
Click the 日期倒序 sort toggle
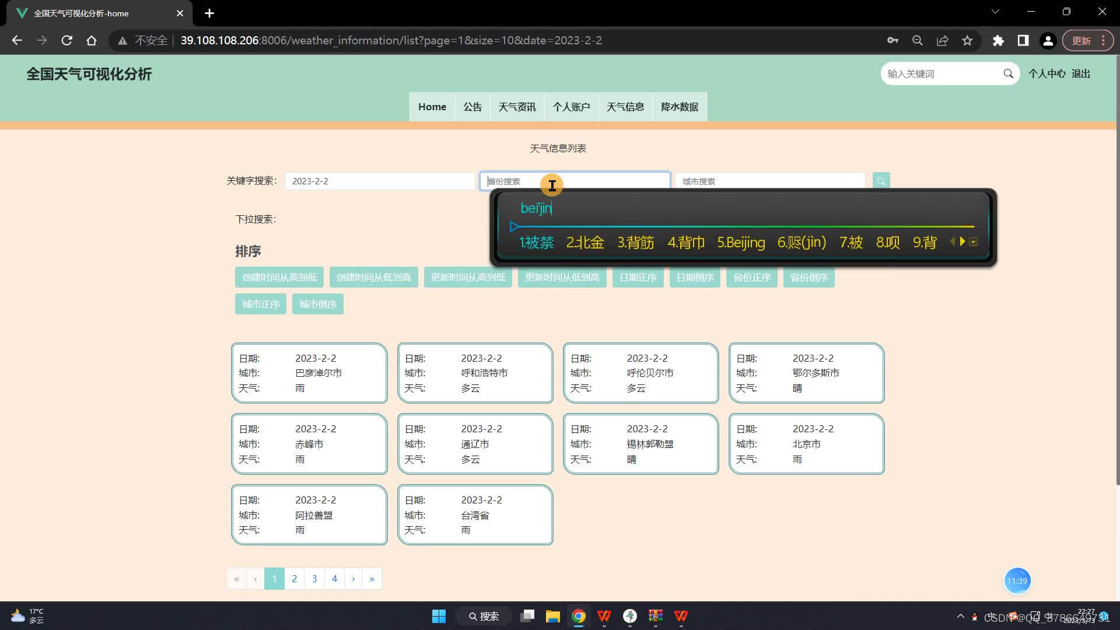[695, 277]
